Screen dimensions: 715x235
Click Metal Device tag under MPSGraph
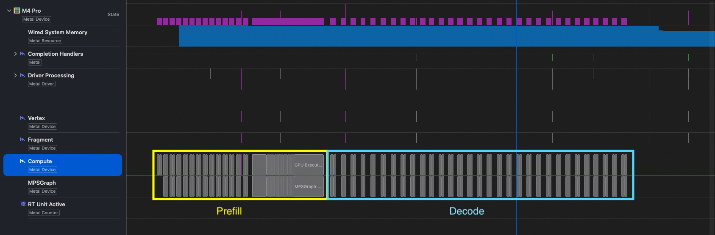(42, 191)
